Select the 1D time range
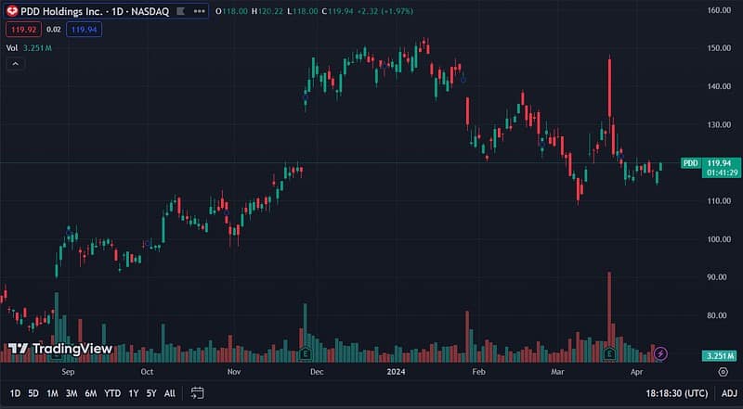 pyautogui.click(x=15, y=393)
